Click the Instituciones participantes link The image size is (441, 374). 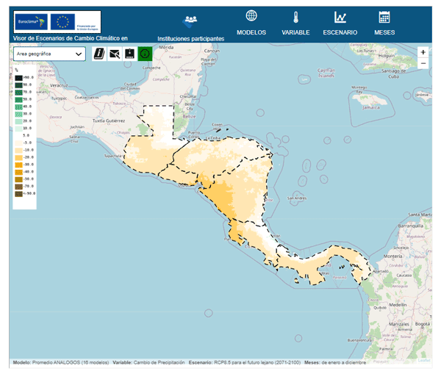190,37
